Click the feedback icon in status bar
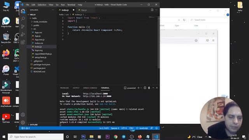This screenshot has height=140, width=249. (x=152, y=128)
